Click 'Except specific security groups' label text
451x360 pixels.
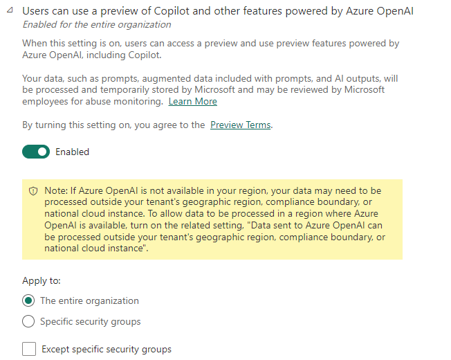point(107,350)
